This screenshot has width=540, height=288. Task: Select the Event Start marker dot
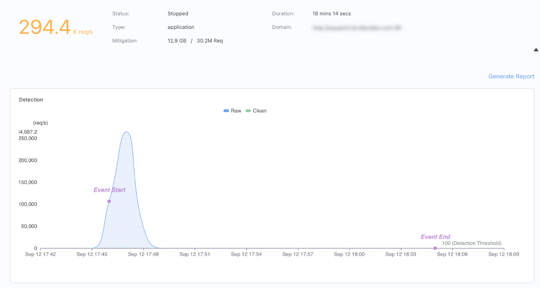(109, 202)
